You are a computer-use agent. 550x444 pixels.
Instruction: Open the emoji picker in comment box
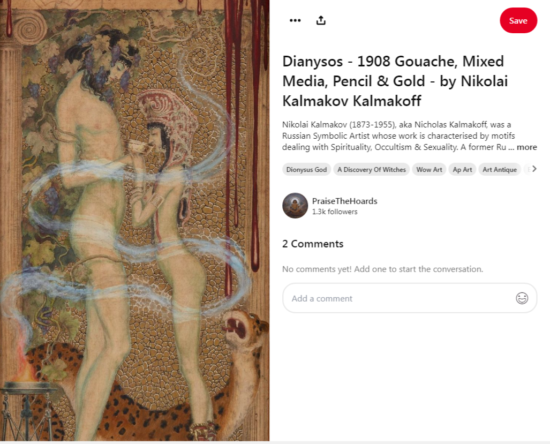(x=522, y=298)
